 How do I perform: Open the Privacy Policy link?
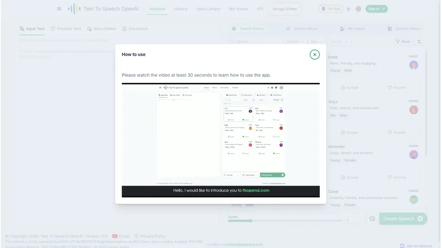(x=150, y=236)
